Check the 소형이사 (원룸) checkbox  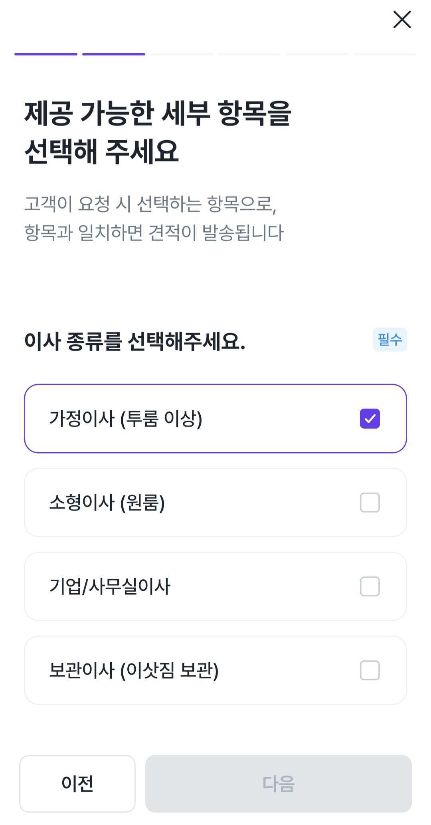(370, 503)
